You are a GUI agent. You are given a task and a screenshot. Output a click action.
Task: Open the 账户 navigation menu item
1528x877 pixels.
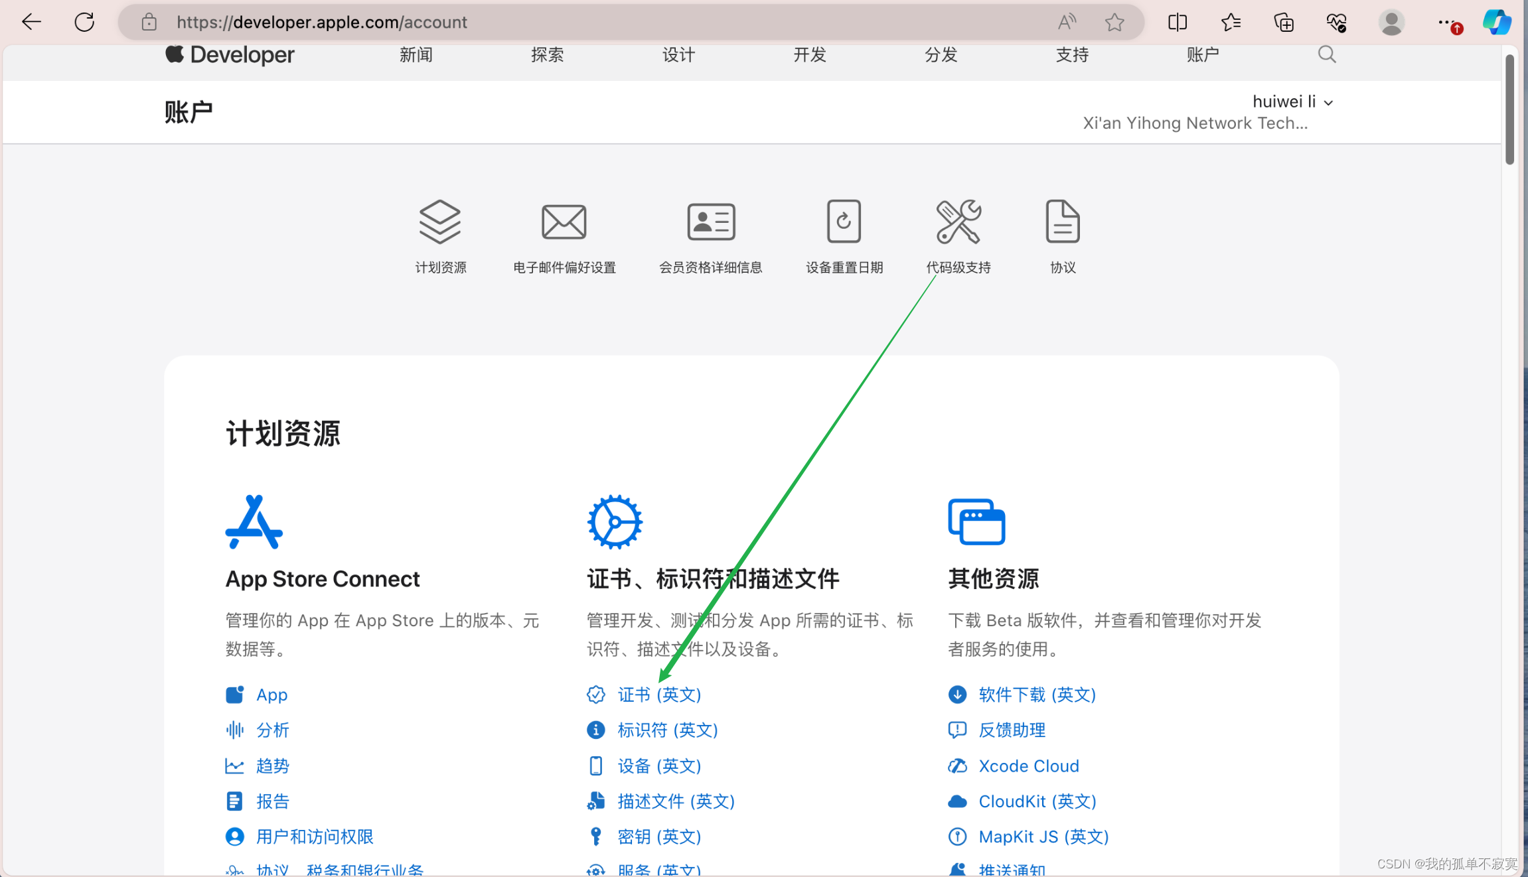point(1203,54)
